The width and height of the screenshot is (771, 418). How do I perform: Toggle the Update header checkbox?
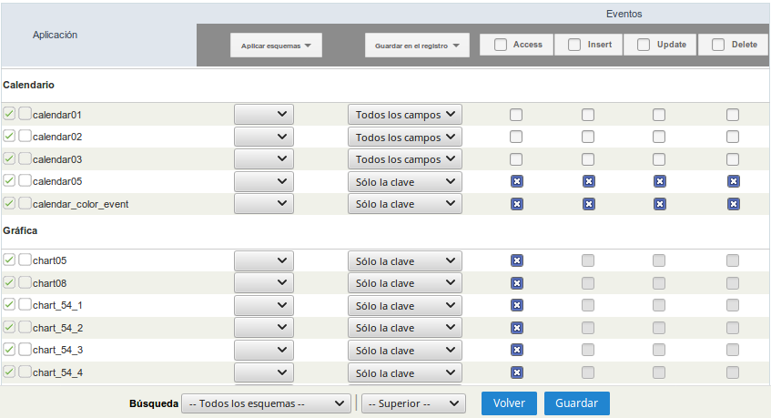tap(644, 45)
